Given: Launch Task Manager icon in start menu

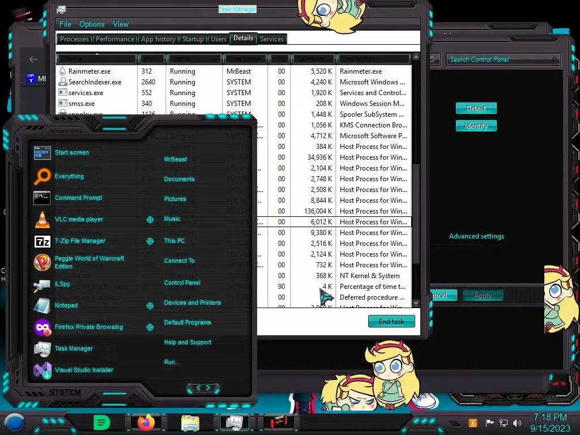Looking at the screenshot, I should [42, 348].
